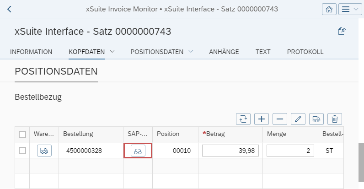The height and width of the screenshot is (189, 364).
Task: Go to the PROTOKOLL tab
Action: pyautogui.click(x=305, y=52)
